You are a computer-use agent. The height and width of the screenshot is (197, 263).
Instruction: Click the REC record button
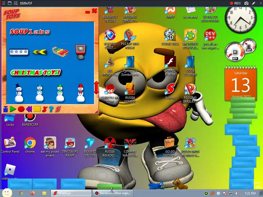(235, 3)
